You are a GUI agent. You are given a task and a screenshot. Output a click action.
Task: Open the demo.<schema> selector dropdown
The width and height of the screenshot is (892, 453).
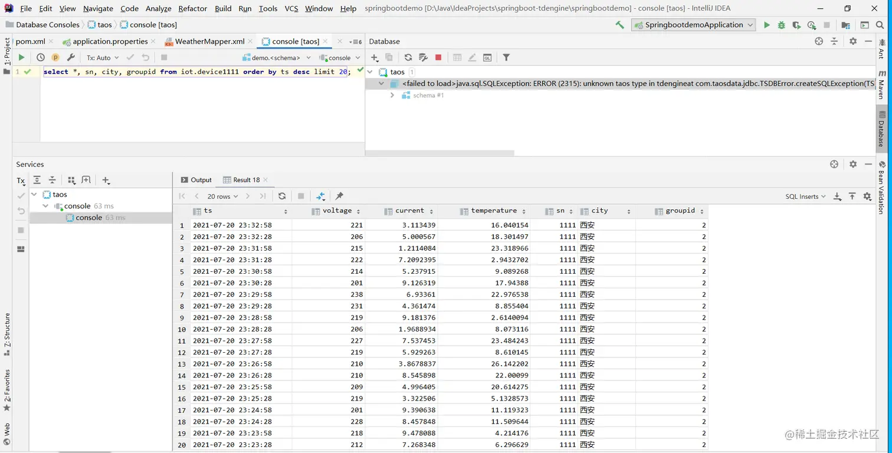[277, 57]
